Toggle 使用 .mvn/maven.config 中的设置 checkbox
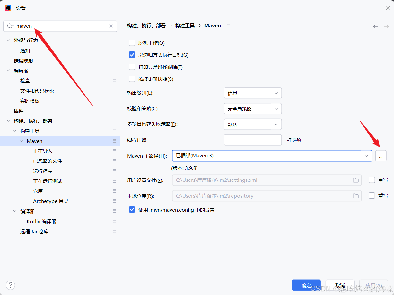 [x=132, y=210]
